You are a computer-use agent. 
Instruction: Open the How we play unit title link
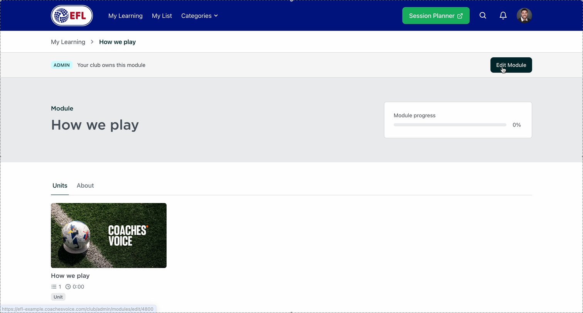pyautogui.click(x=70, y=276)
